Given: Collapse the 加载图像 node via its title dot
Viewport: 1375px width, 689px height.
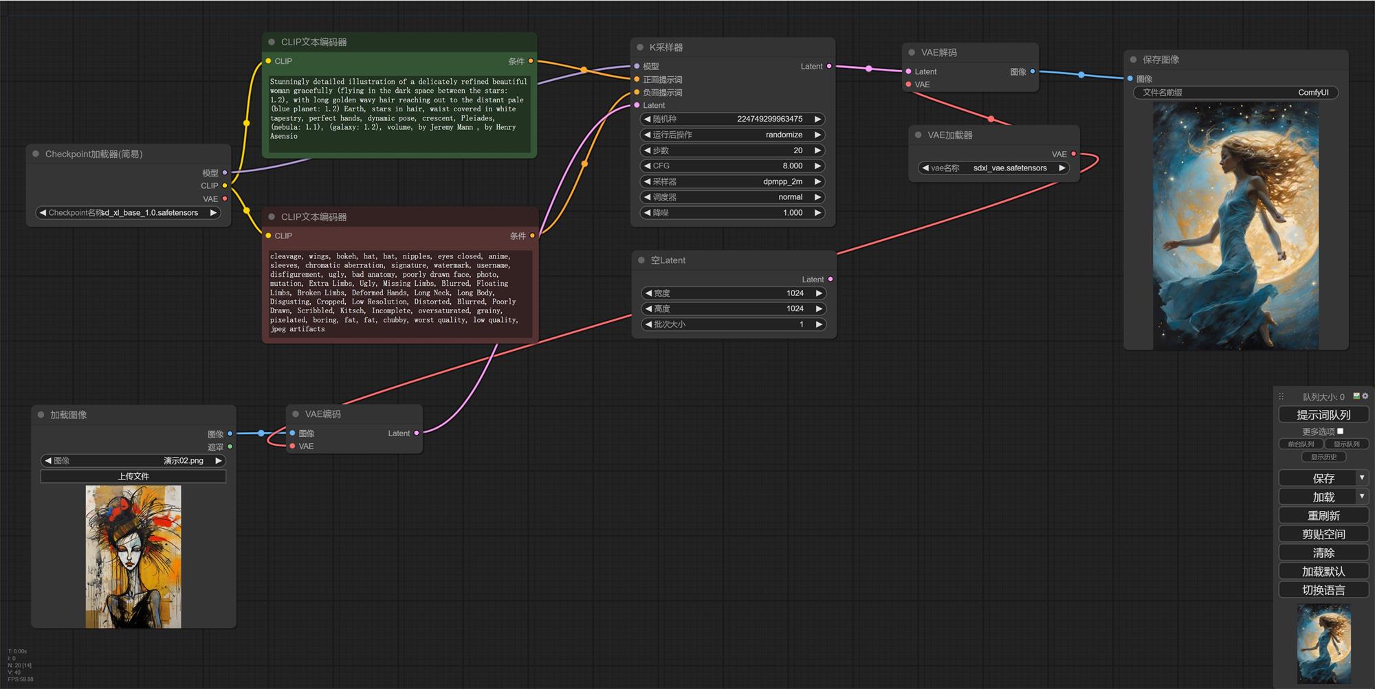Looking at the screenshot, I should [41, 415].
